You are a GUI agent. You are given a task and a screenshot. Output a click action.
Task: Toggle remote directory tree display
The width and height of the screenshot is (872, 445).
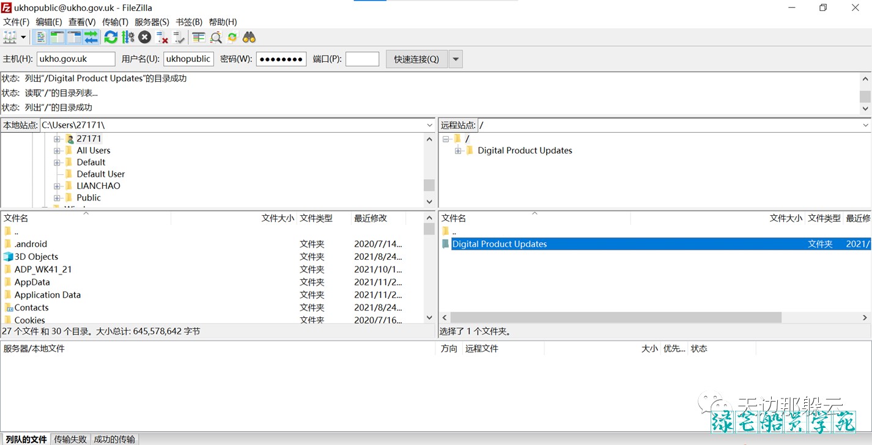(74, 37)
